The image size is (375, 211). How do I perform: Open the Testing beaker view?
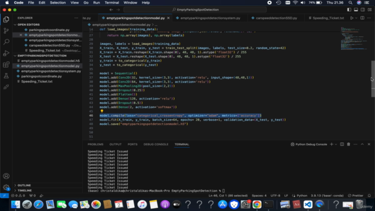[x=6, y=76]
